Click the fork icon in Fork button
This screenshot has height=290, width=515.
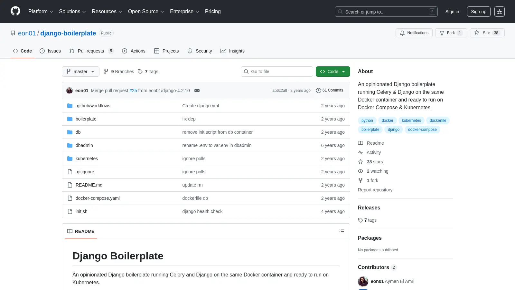[x=442, y=33]
